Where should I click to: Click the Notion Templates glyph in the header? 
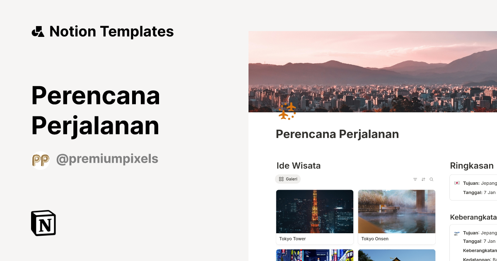[38, 31]
